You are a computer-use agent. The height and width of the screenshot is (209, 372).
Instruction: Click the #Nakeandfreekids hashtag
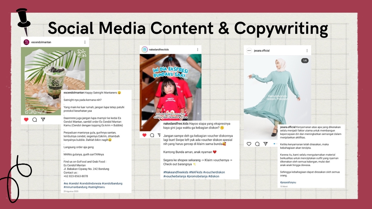pyautogui.click(x=176, y=172)
